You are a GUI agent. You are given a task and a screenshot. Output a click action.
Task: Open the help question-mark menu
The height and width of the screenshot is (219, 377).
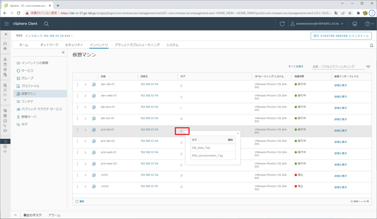point(369,24)
